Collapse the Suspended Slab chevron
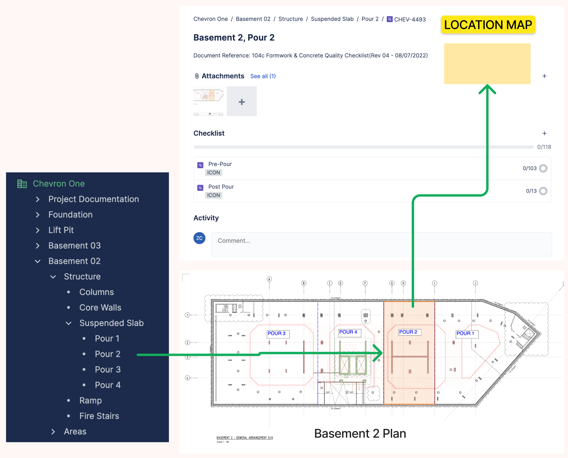This screenshot has width=568, height=458. (68, 323)
